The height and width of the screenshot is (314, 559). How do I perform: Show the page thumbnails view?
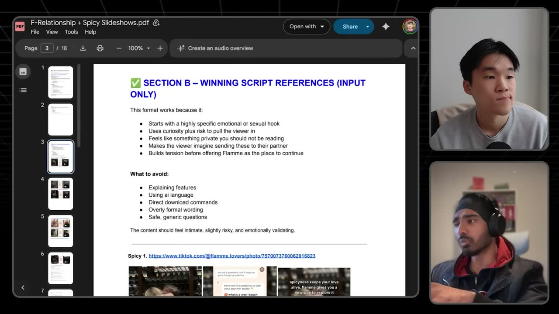click(x=23, y=72)
